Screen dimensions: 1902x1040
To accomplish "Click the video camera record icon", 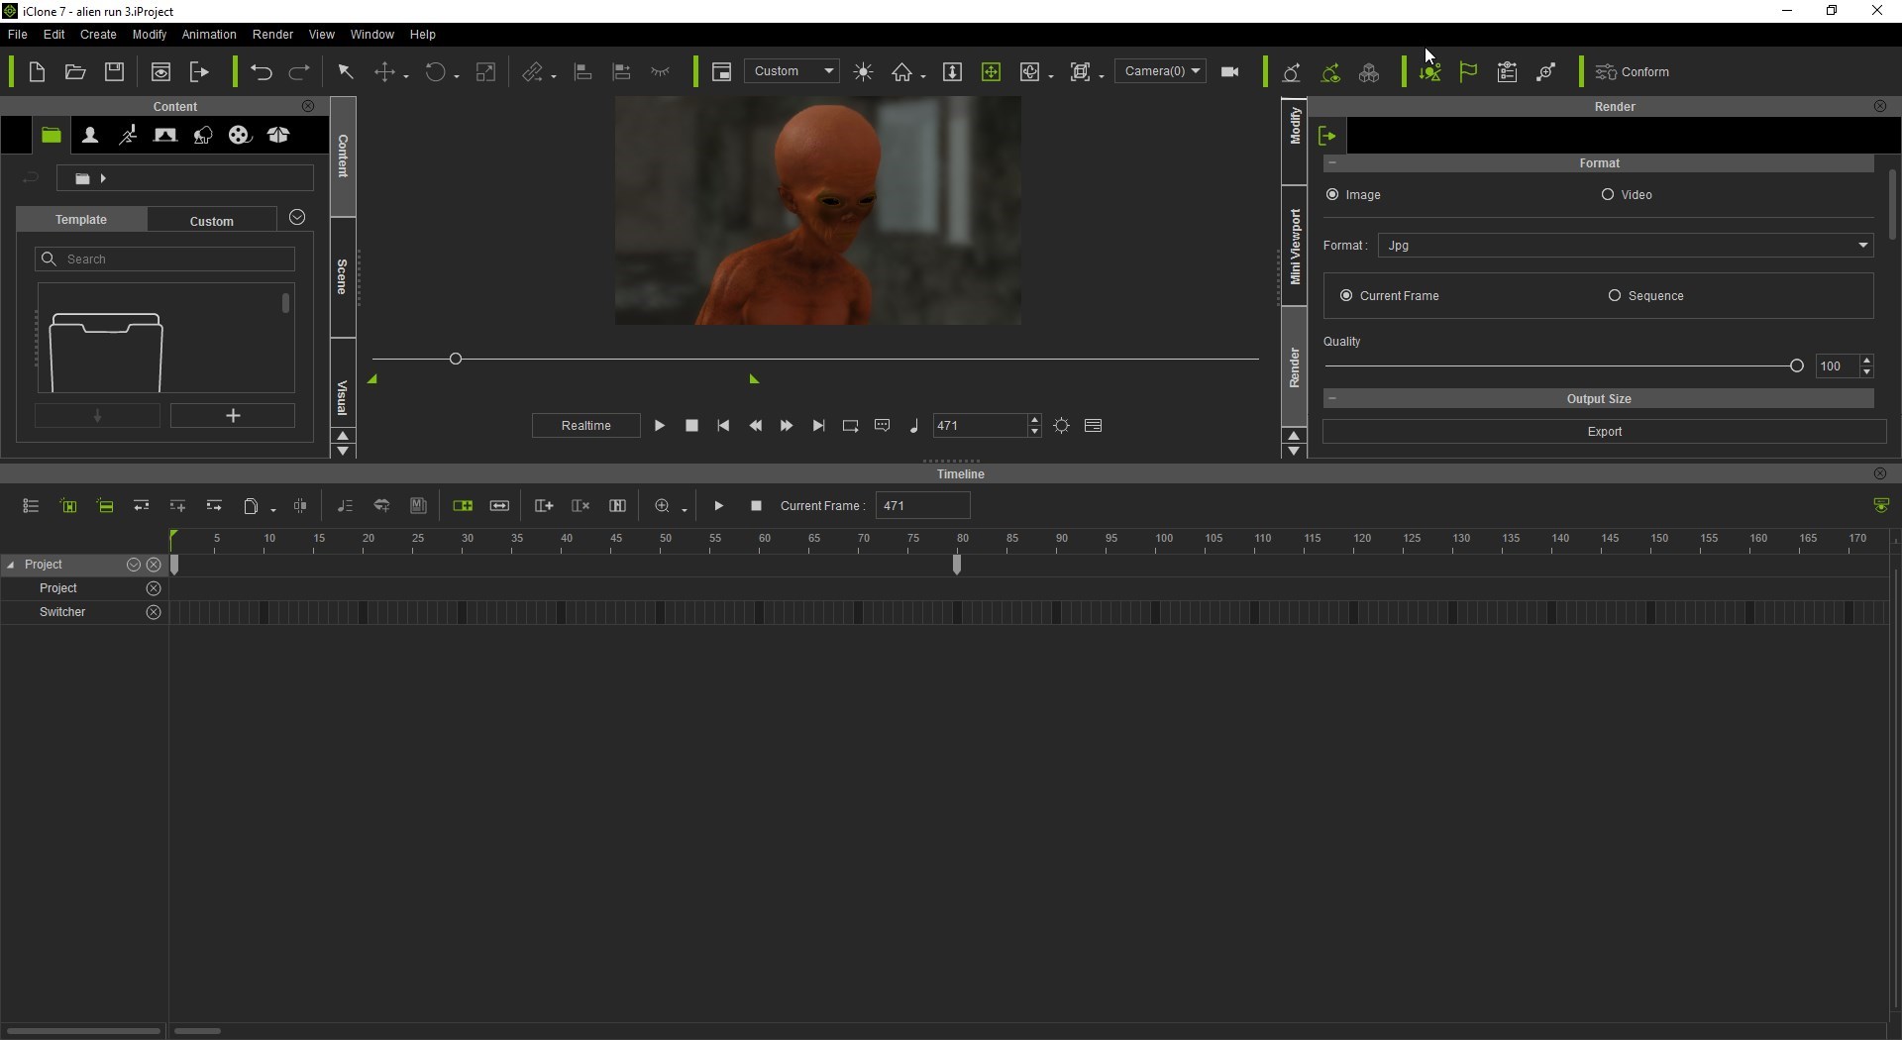I will [1230, 71].
